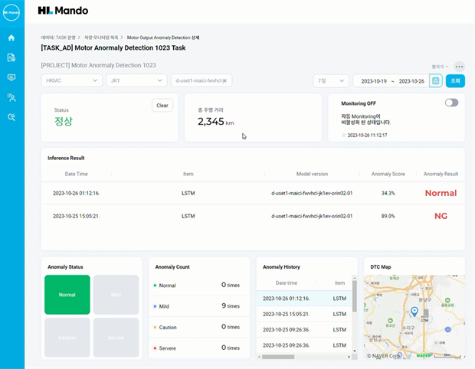Expand the JK1 dropdown
Image resolution: width=475 pixels, height=369 pixels.
pos(136,80)
